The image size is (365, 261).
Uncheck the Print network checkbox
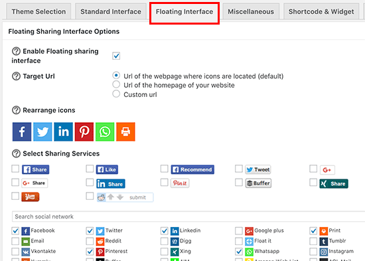pos(313,231)
